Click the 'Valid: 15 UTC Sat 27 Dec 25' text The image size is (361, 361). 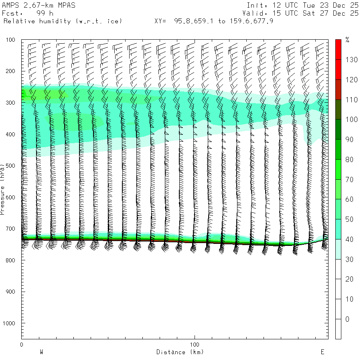click(302, 13)
